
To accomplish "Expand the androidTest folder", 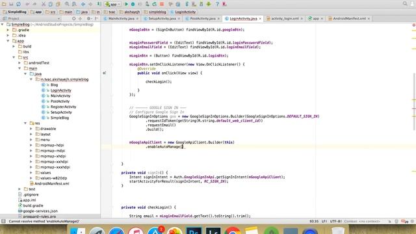I will (19, 63).
